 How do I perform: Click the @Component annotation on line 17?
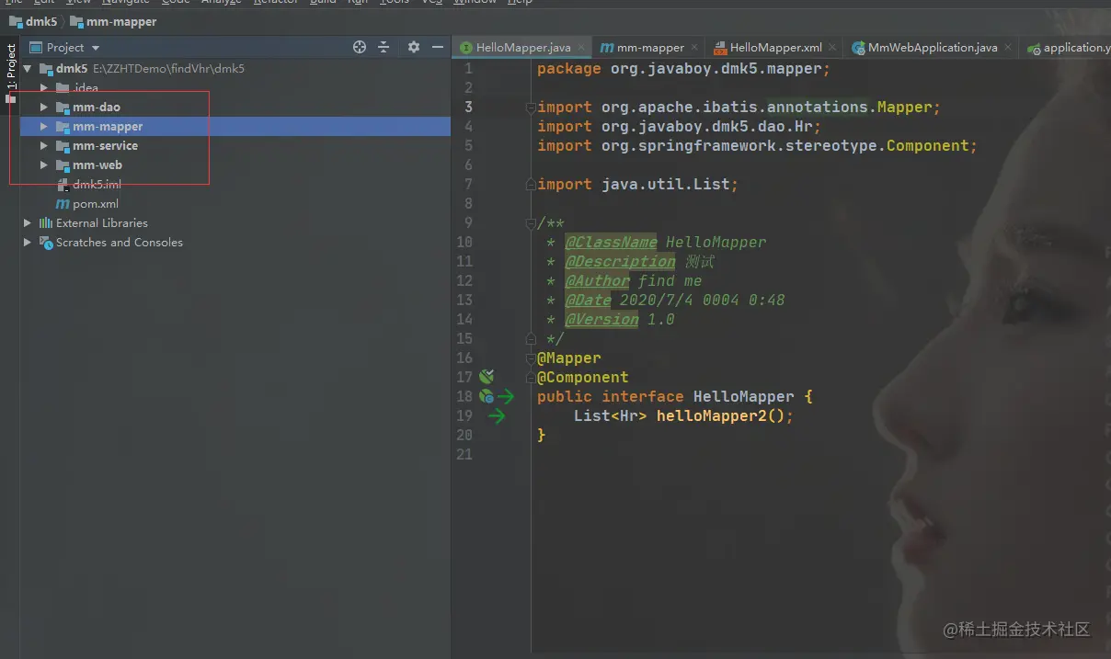click(x=583, y=378)
